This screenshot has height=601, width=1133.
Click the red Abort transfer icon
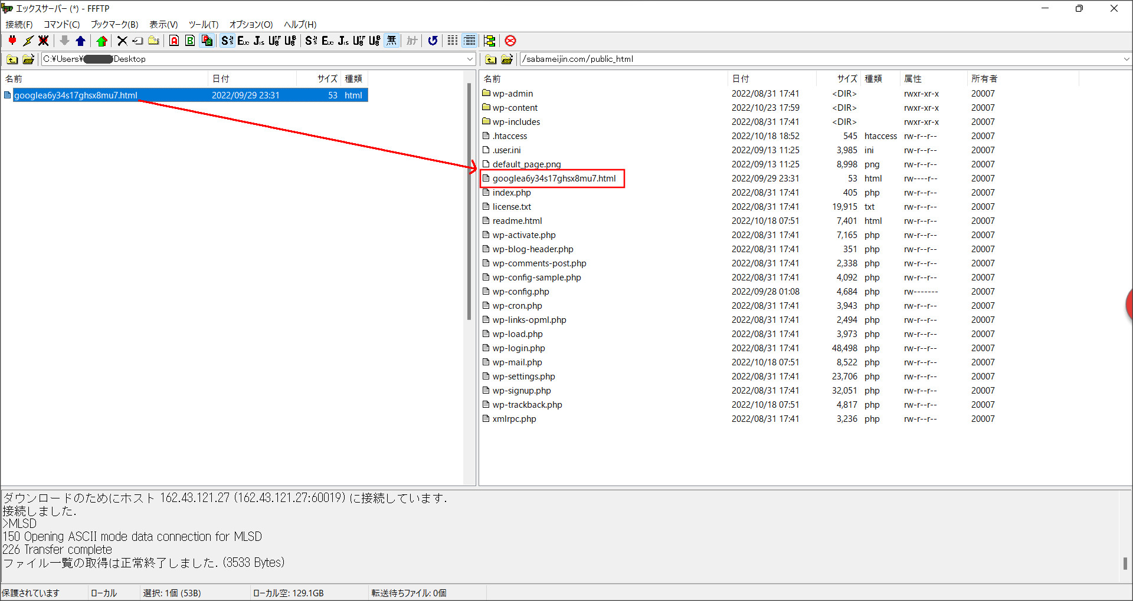click(x=510, y=41)
